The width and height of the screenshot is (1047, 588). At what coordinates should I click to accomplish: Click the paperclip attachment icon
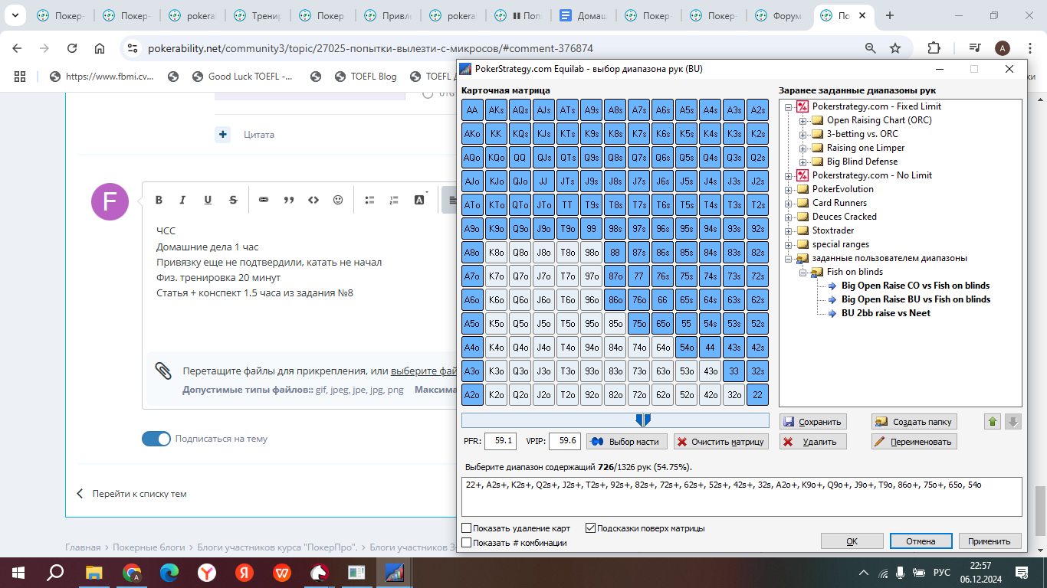pyautogui.click(x=163, y=371)
